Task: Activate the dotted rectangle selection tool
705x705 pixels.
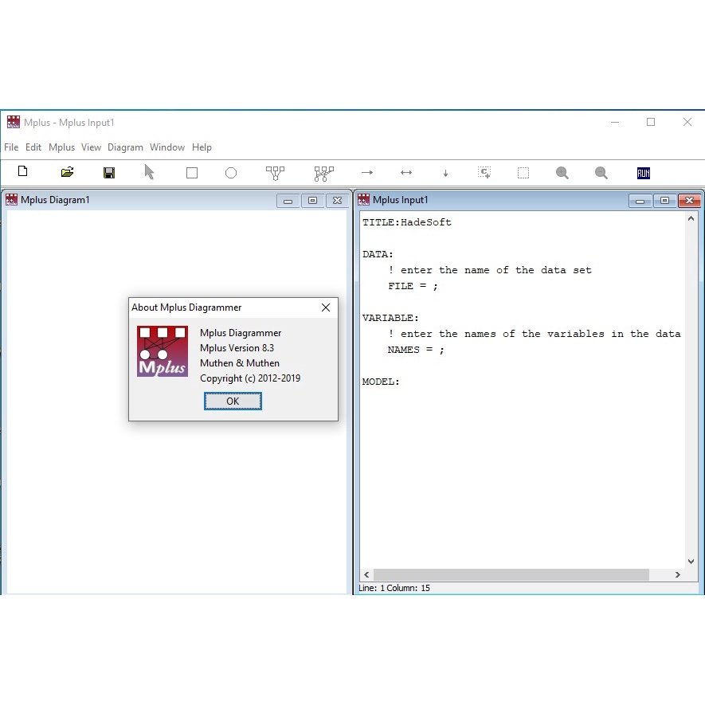Action: pyautogui.click(x=523, y=173)
